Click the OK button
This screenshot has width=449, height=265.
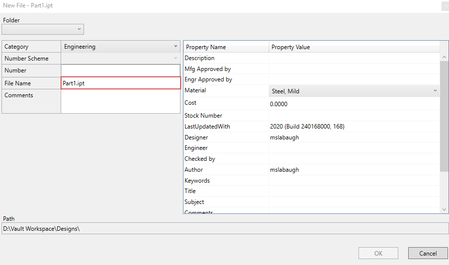pyautogui.click(x=378, y=253)
